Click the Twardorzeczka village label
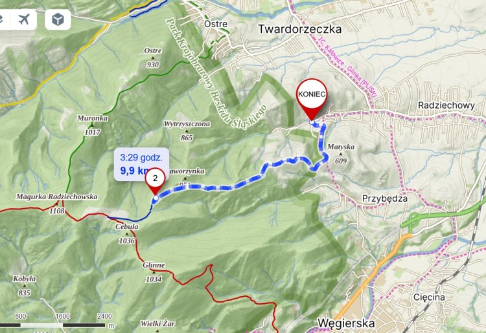 [300, 29]
